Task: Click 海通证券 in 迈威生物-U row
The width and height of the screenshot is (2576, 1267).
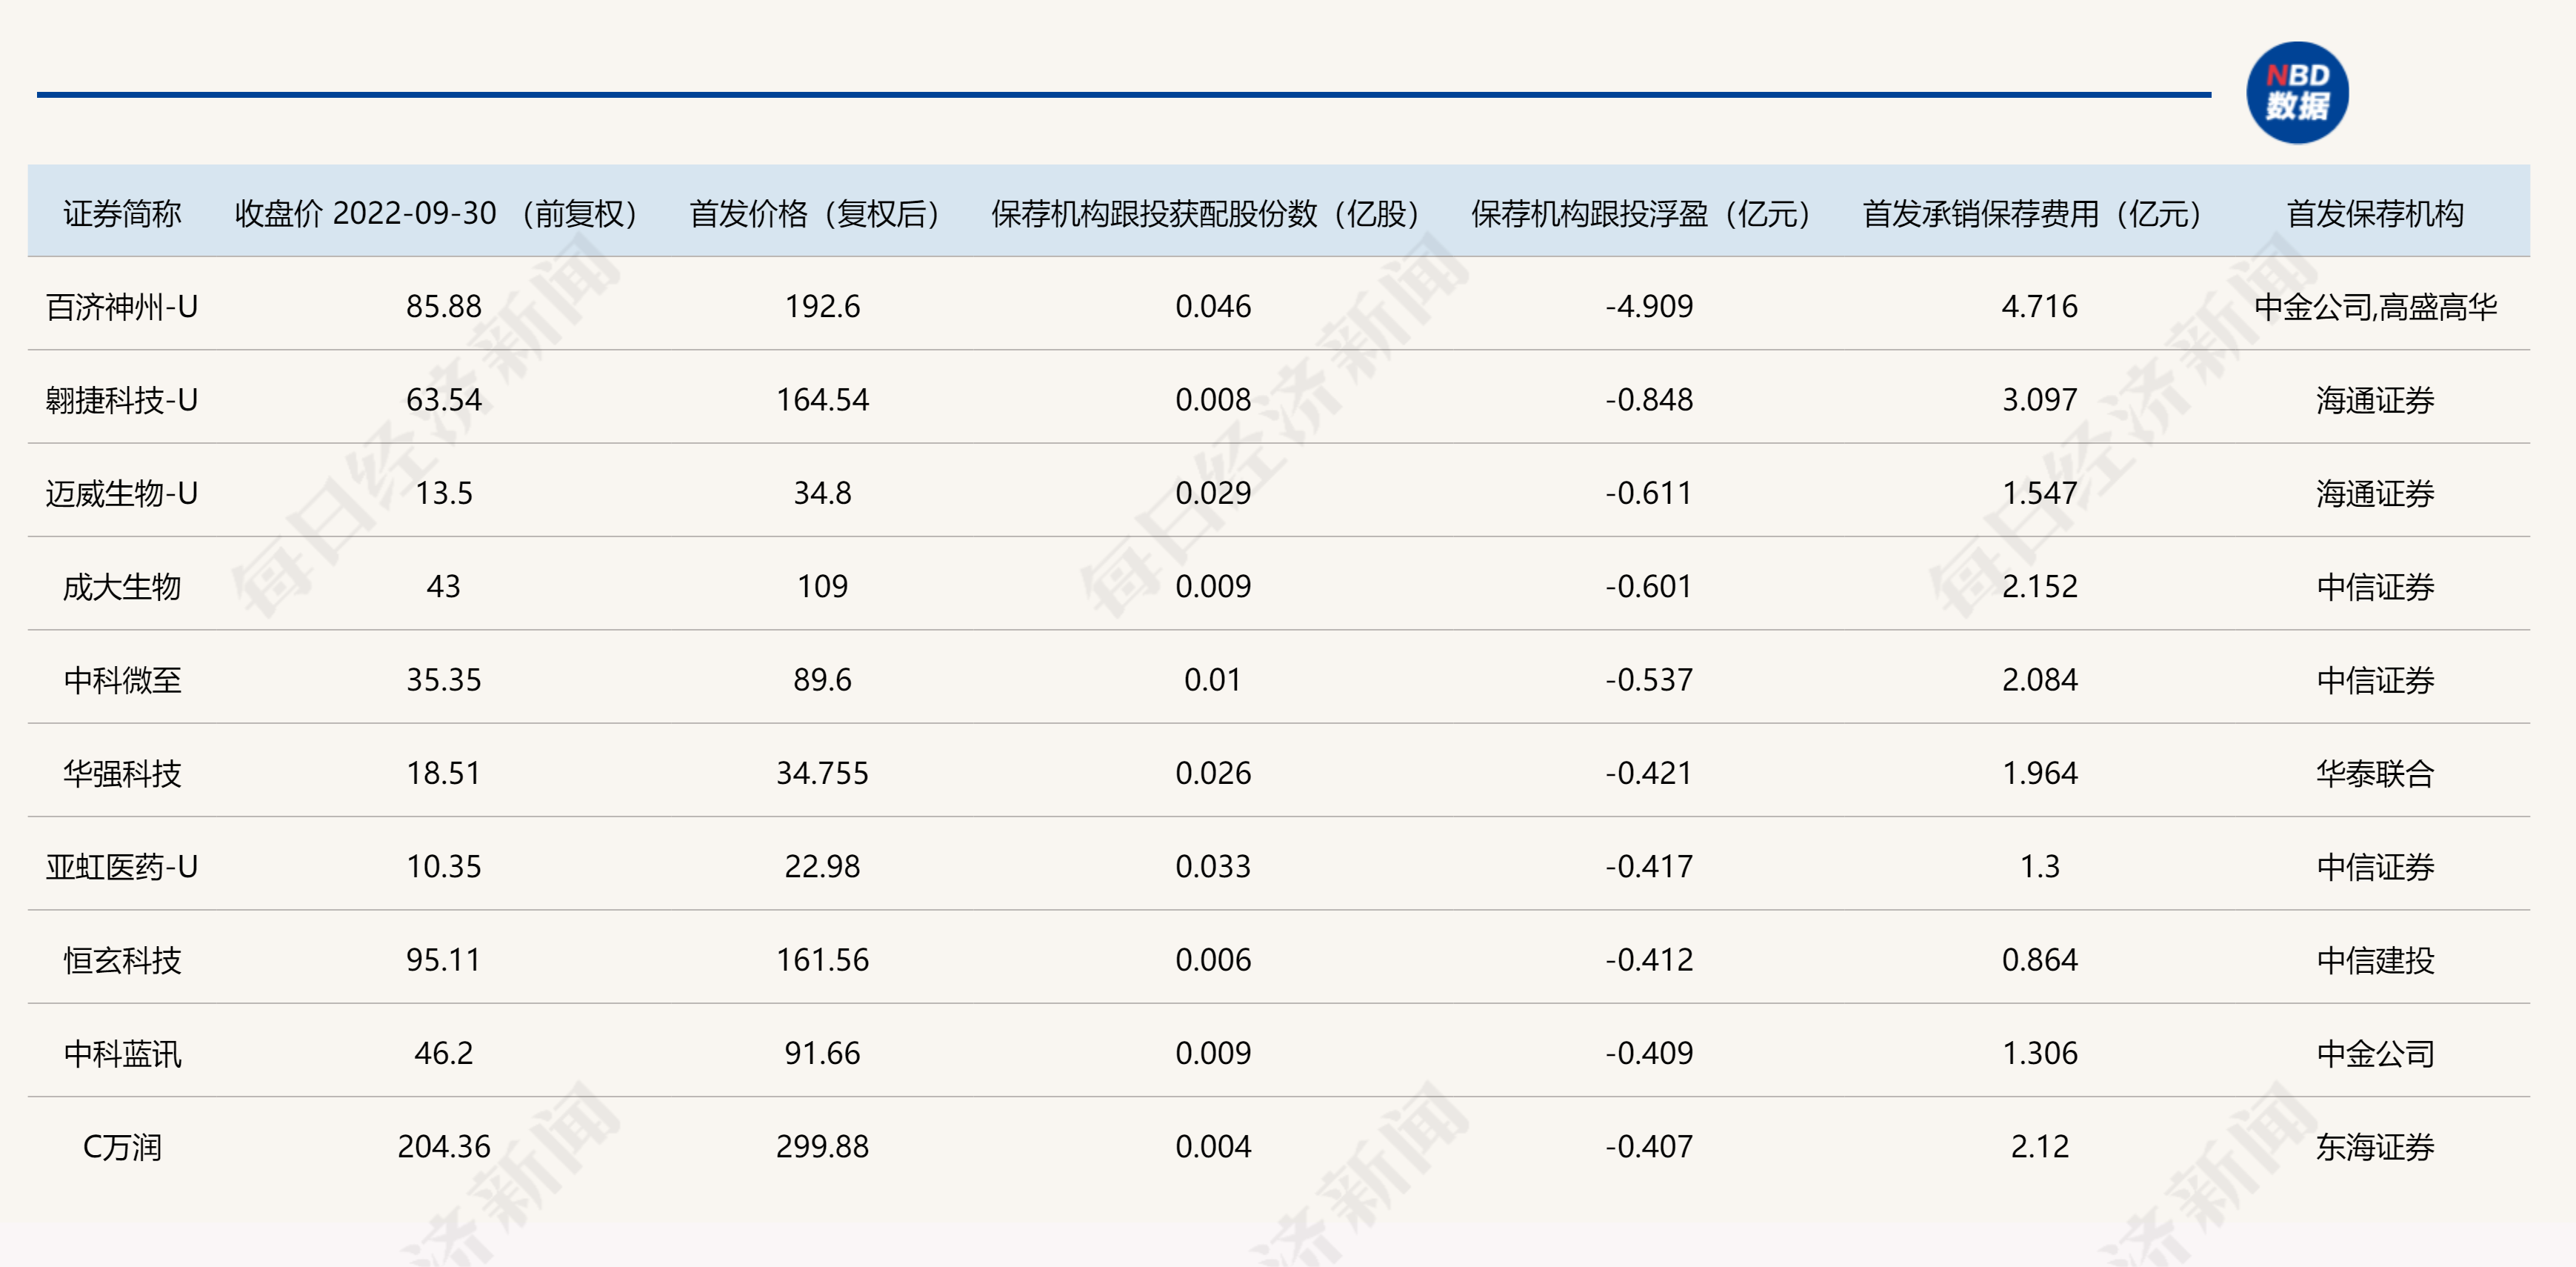Action: [x=2375, y=493]
